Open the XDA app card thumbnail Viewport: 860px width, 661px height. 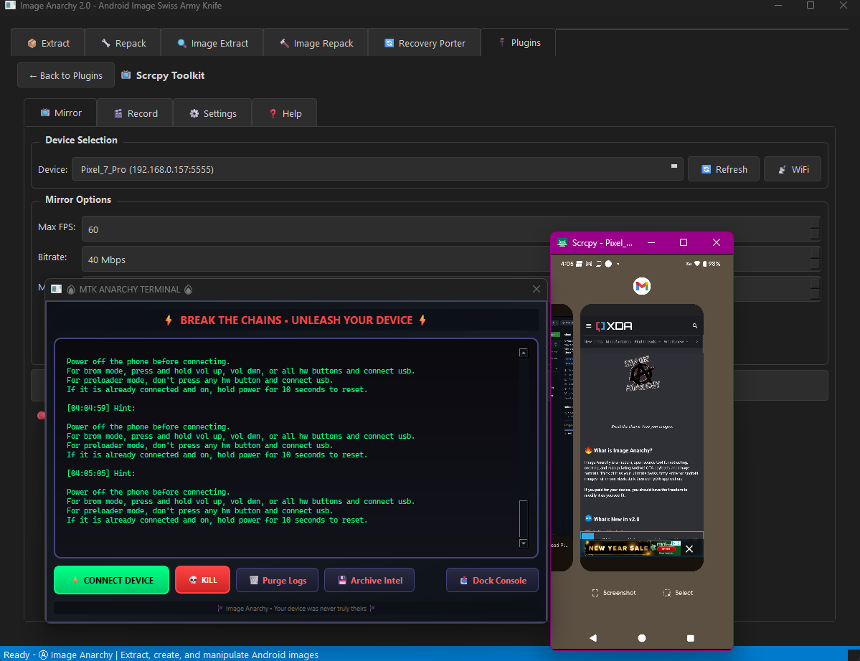click(642, 438)
